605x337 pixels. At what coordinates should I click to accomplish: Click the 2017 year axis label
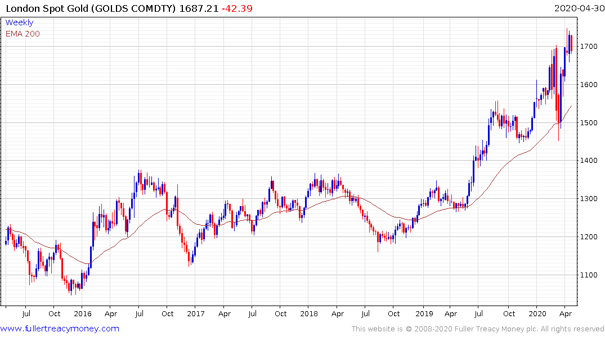point(196,313)
